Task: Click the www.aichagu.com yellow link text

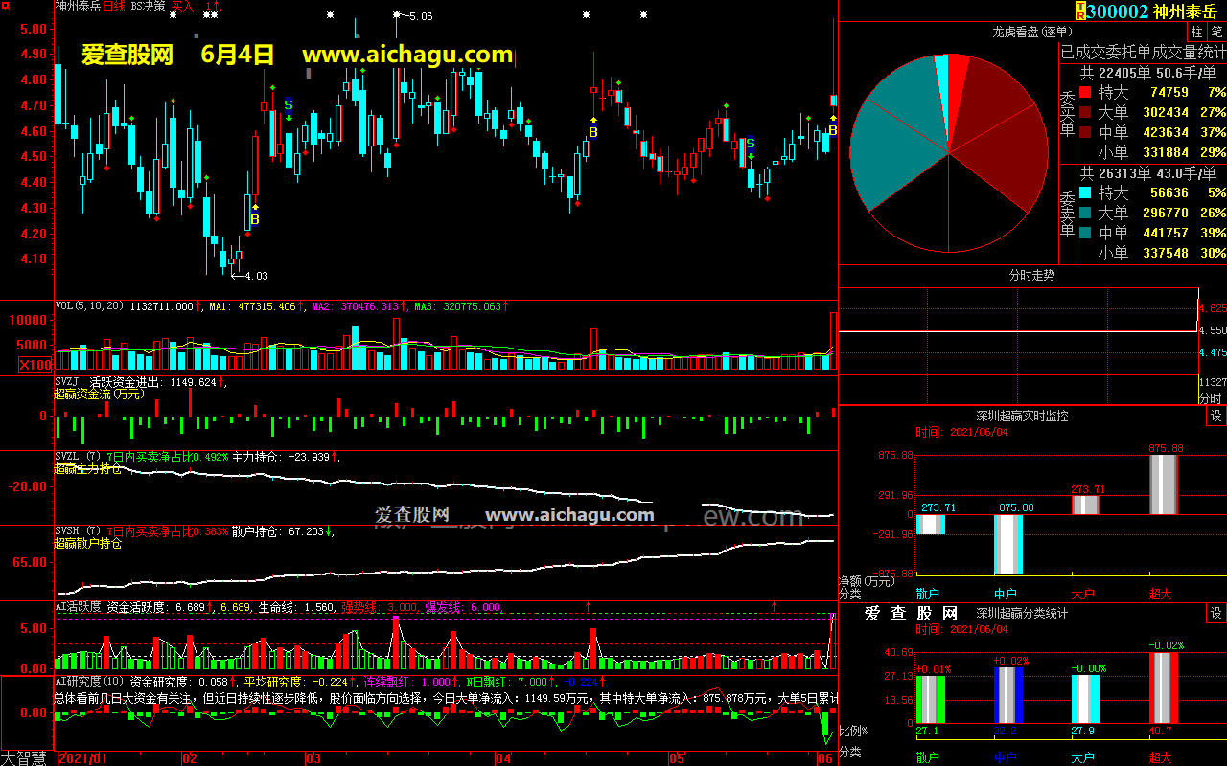Action: click(407, 55)
